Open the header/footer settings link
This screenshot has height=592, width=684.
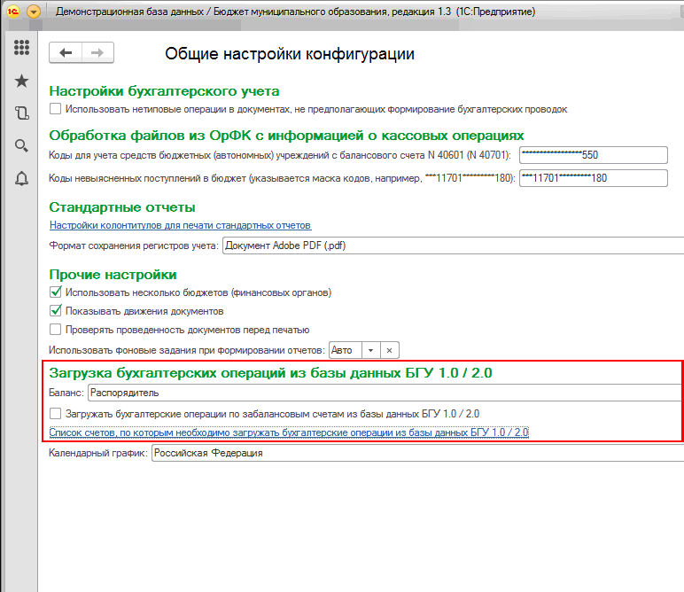coord(180,226)
